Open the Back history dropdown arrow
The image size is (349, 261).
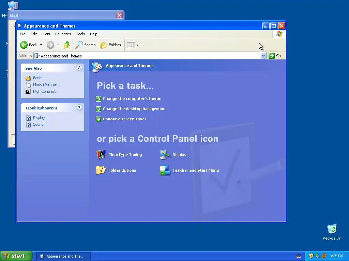[41, 45]
